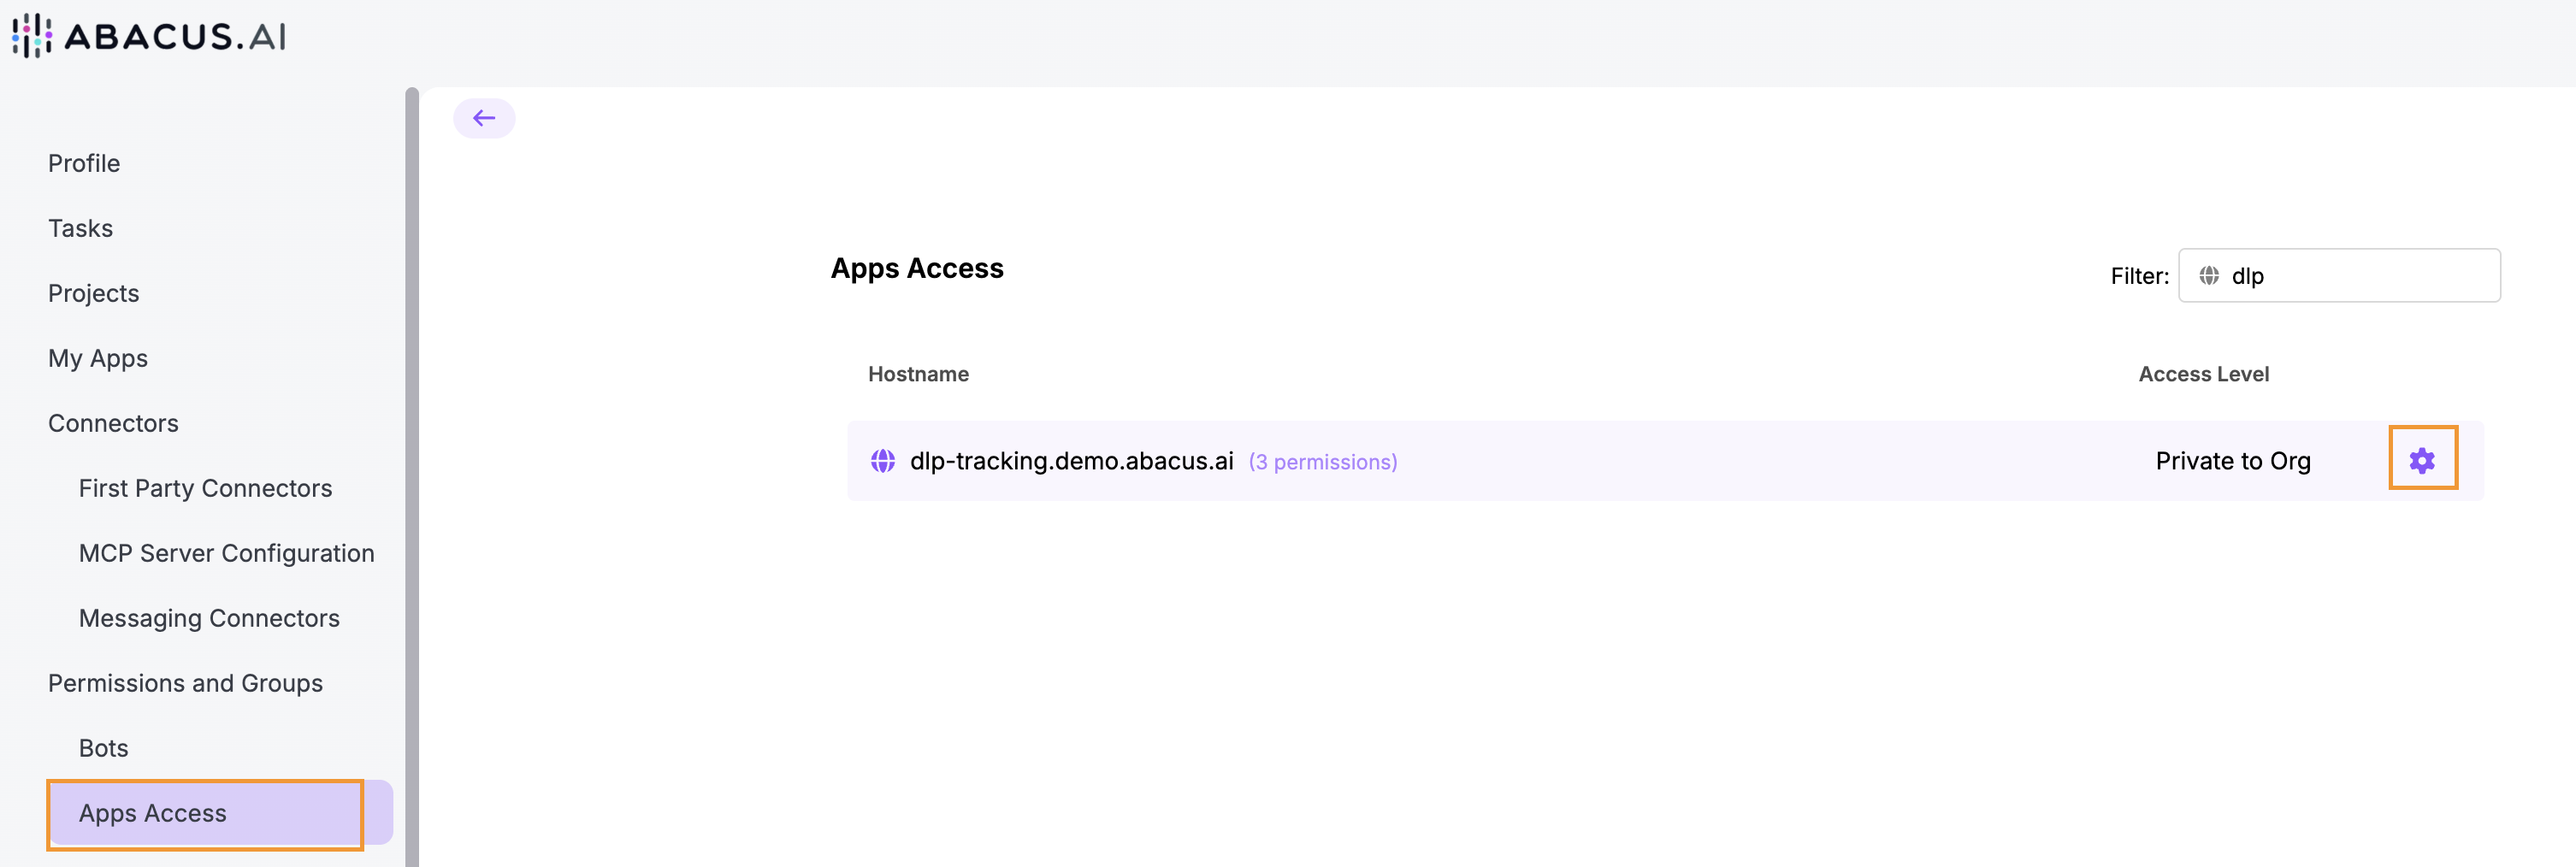The height and width of the screenshot is (867, 2576).
Task: Click the Private to Org access level
Action: (2233, 461)
